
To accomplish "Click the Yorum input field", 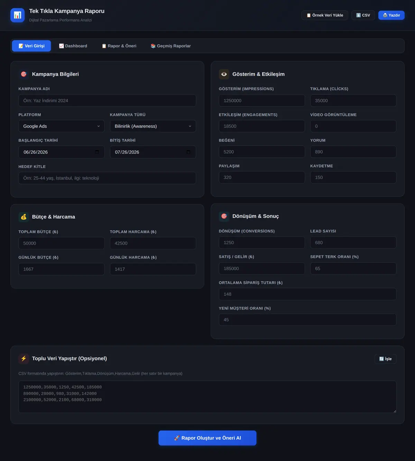I will point(353,152).
